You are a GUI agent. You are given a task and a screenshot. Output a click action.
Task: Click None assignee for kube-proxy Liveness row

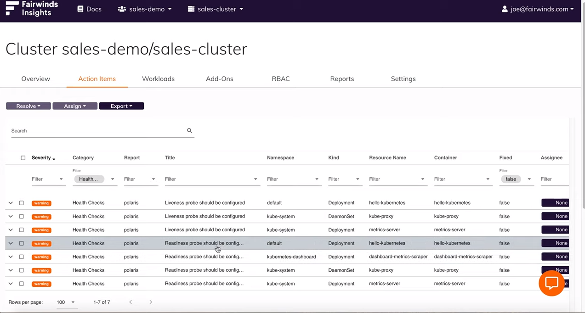click(x=555, y=216)
